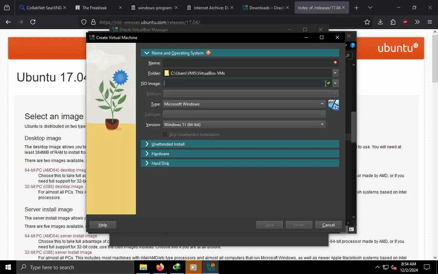
Task: Click the warning icon beside the Name field
Action: click(x=335, y=62)
